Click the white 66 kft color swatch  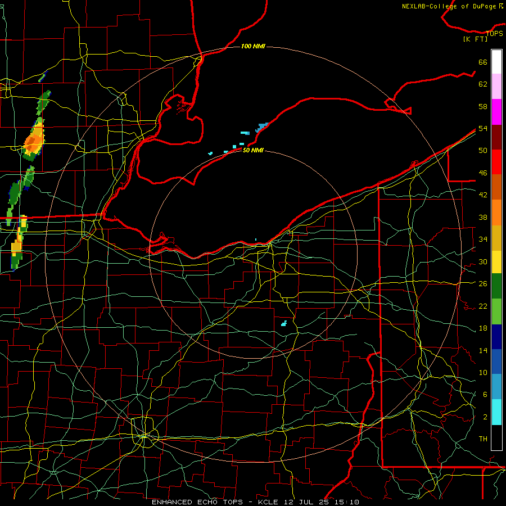496,62
